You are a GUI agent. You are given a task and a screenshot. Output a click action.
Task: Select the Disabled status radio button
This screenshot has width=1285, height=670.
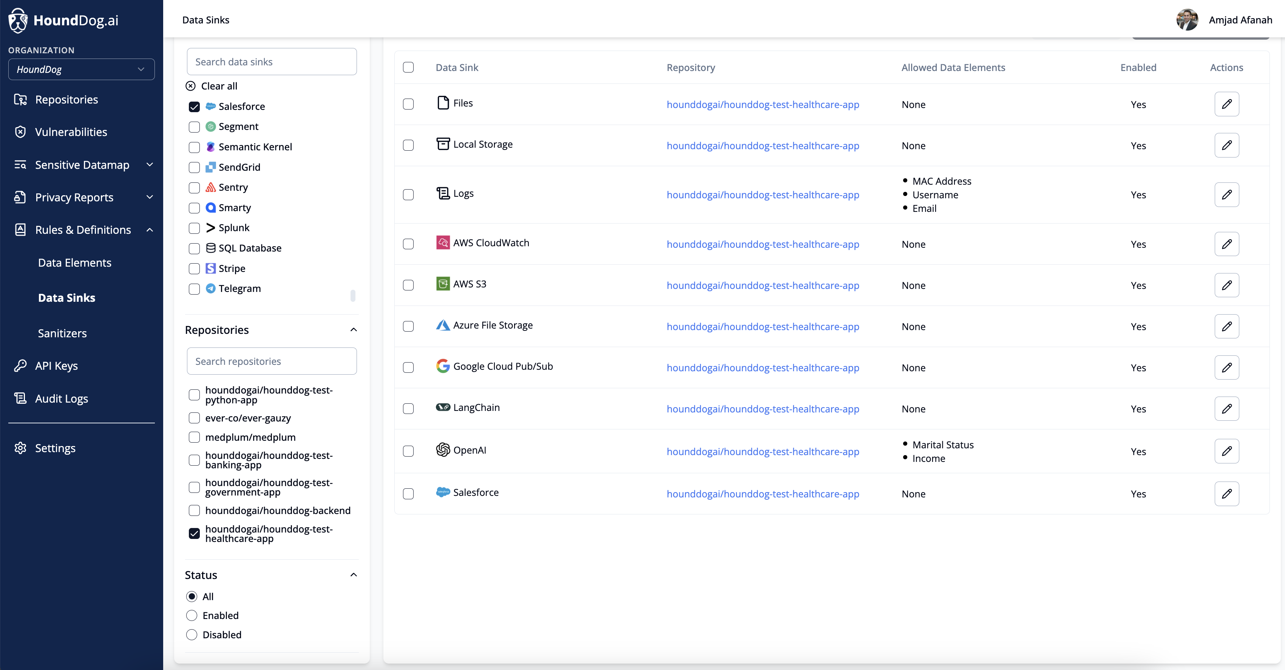click(x=192, y=634)
